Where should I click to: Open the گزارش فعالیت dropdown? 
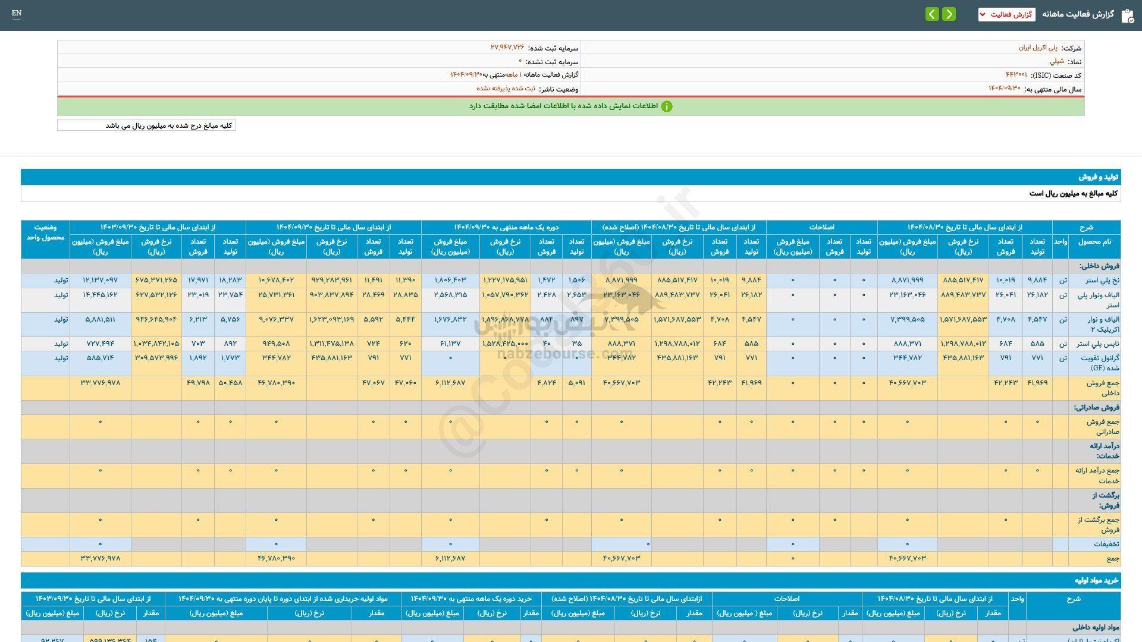(x=1006, y=14)
